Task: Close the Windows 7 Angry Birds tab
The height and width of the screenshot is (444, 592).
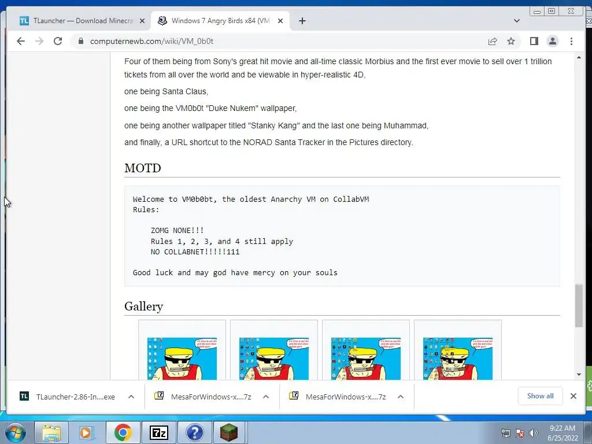Action: pyautogui.click(x=280, y=21)
